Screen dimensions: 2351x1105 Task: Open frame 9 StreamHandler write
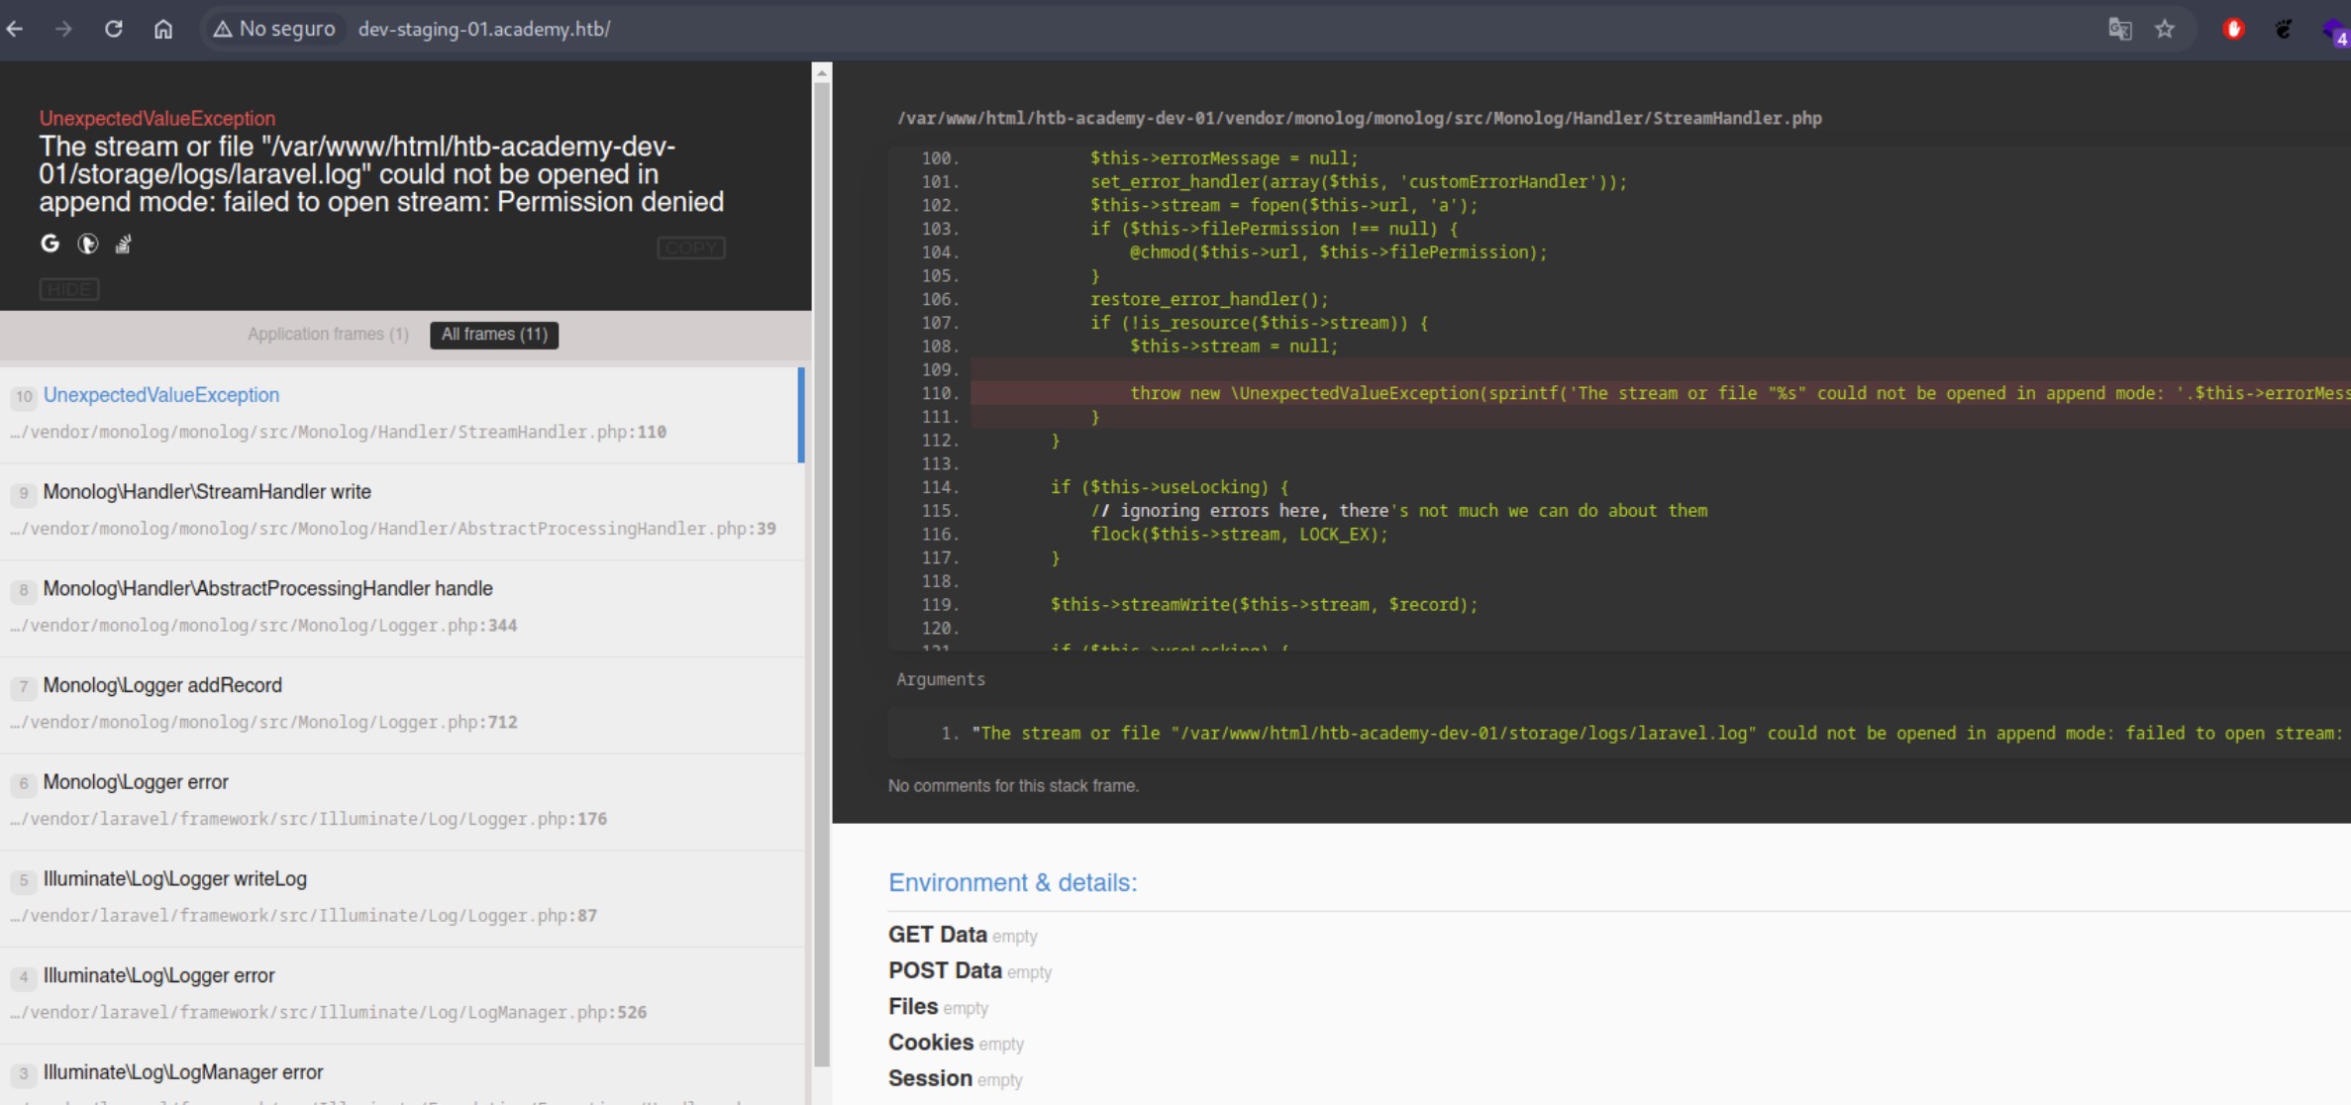[401, 511]
